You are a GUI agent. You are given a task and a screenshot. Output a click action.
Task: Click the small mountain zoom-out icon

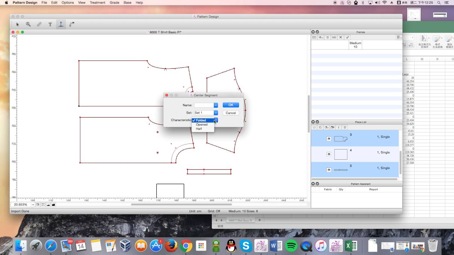(x=49, y=205)
